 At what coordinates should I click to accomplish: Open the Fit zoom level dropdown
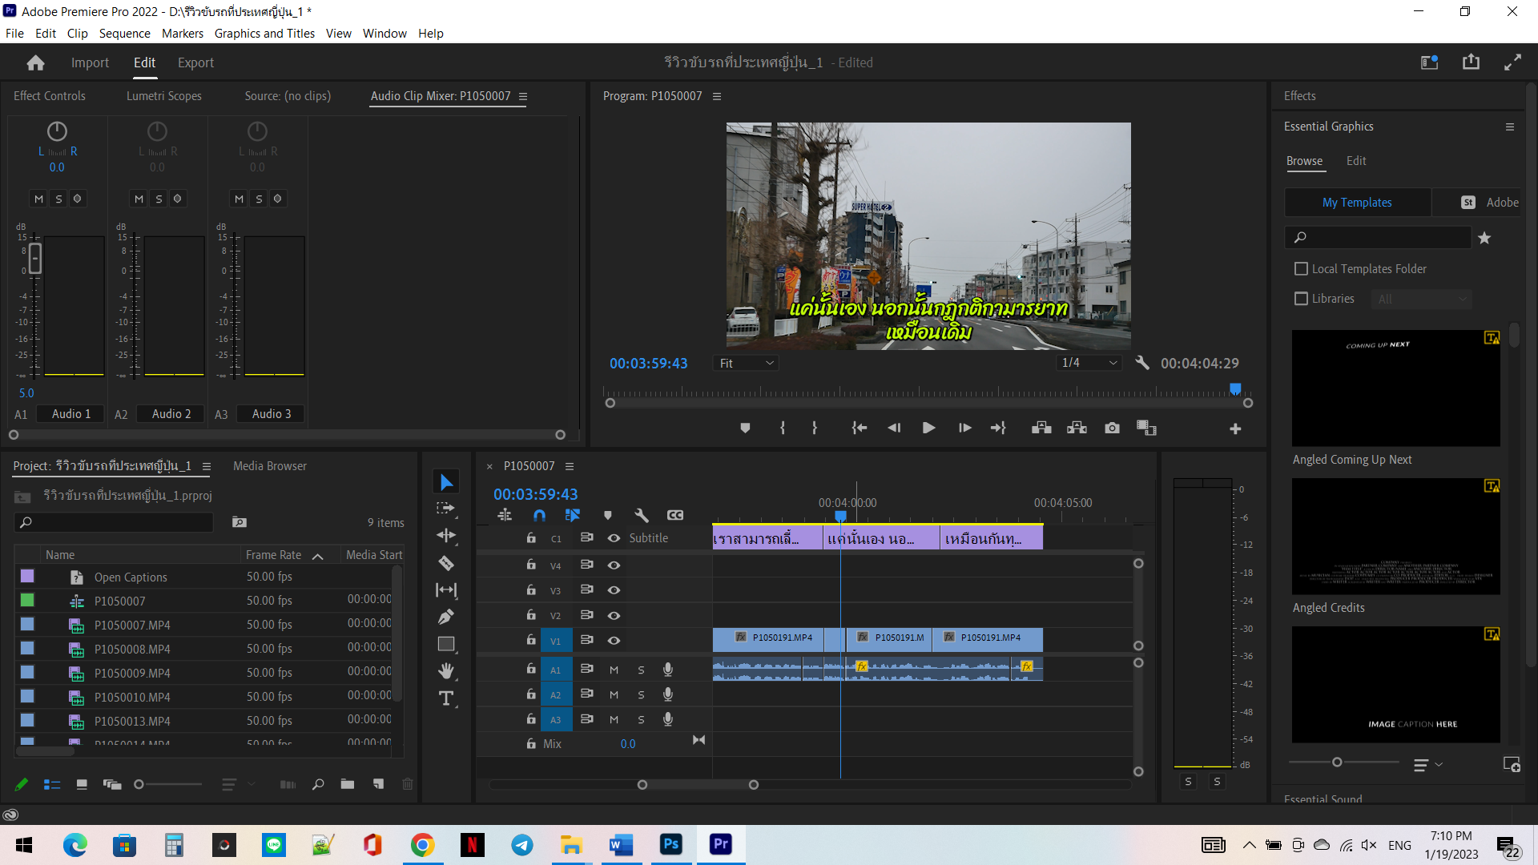click(x=747, y=363)
